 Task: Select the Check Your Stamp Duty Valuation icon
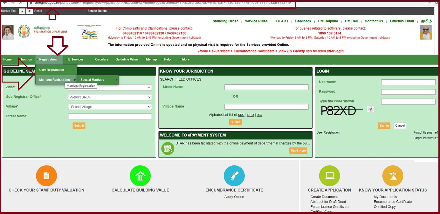coord(46,175)
